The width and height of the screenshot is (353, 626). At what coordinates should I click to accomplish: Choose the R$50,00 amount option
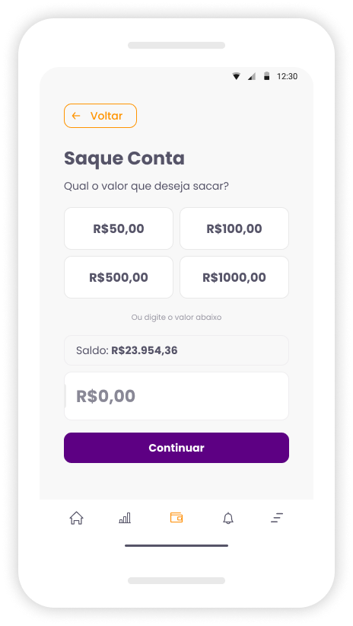tap(119, 228)
